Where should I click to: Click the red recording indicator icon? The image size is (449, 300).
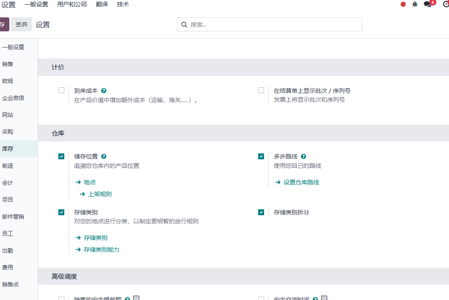403,4
